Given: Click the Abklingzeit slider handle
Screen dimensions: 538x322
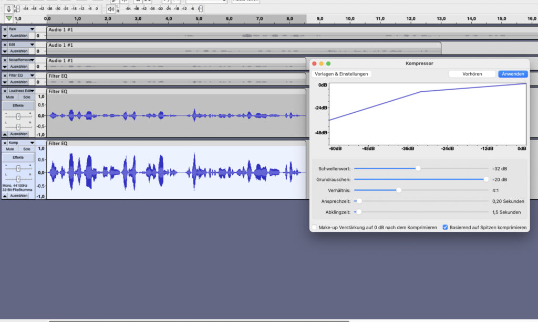Looking at the screenshot, I should click(359, 212).
